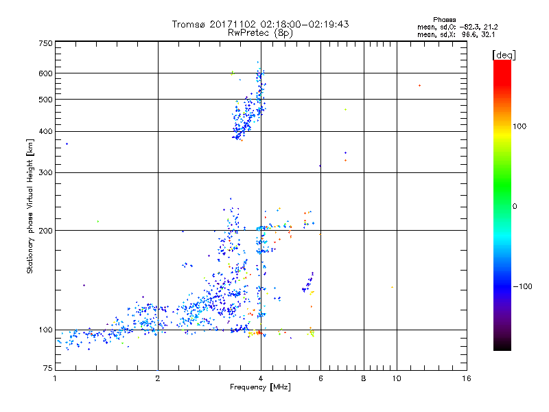The height and width of the screenshot is (412, 549).
Task: Click the yellow-green point near 7 MHz, 460 km
Action: [346, 110]
